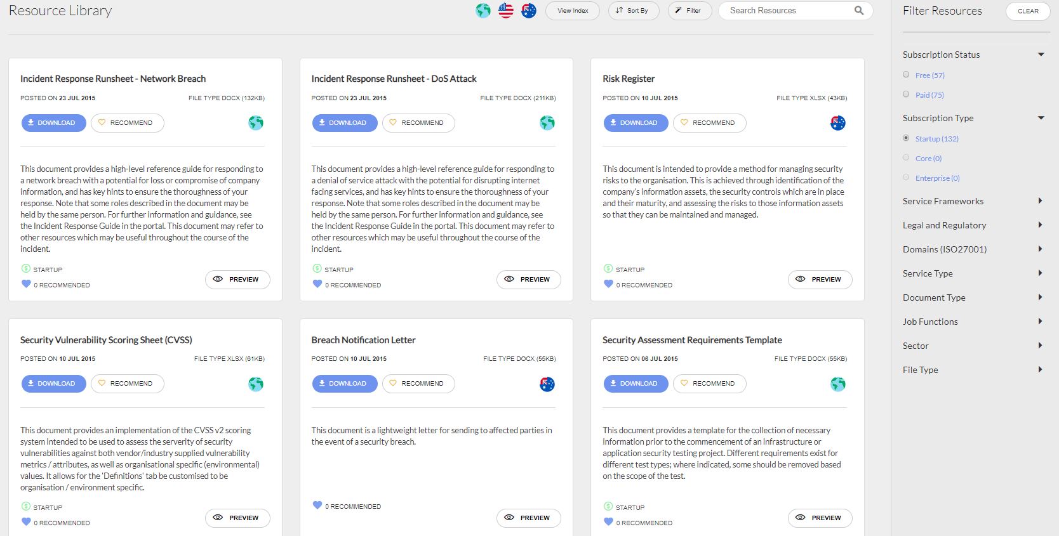Viewport: 1059px width, 536px height.
Task: Expand the Legal and Regulatory filter section
Action: (1040, 225)
